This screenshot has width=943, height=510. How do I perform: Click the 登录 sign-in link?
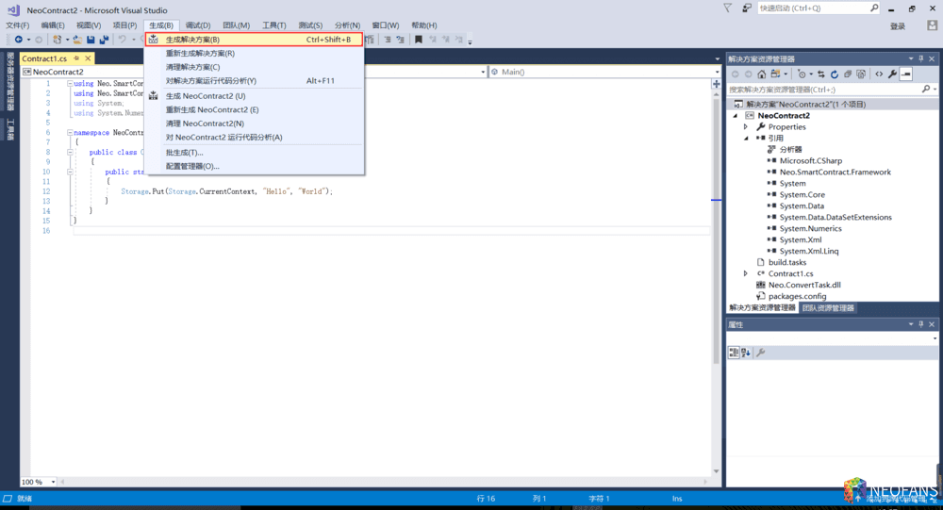[898, 26]
